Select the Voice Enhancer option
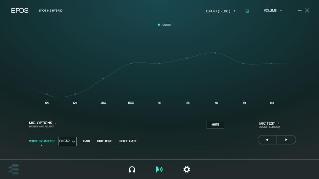Image resolution: width=319 pixels, height=179 pixels. tap(42, 141)
